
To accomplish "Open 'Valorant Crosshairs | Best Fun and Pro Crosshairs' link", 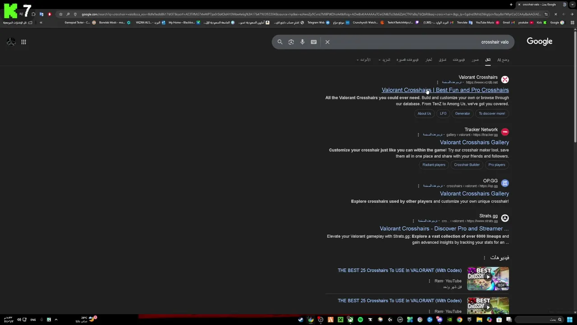I will click(445, 90).
